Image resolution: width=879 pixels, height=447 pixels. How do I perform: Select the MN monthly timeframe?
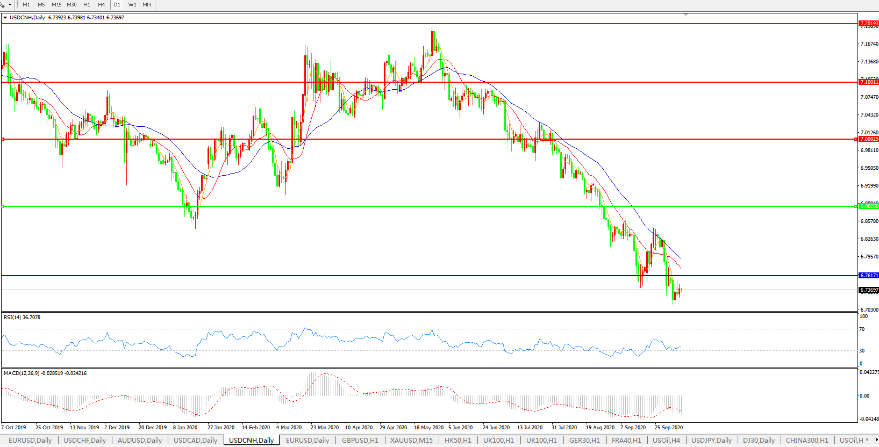pyautogui.click(x=146, y=5)
